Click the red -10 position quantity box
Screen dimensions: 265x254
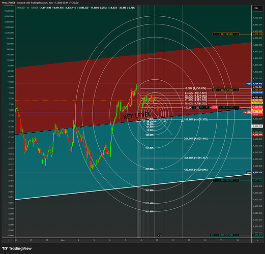coord(215,107)
